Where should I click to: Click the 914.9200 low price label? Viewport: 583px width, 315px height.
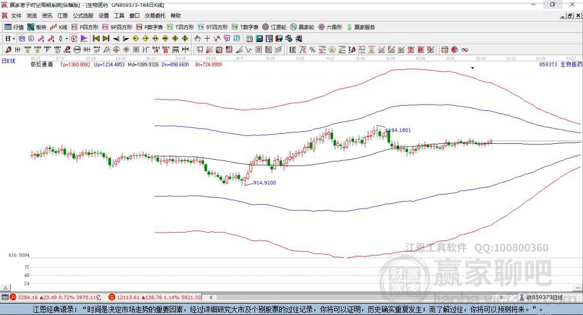click(x=264, y=183)
